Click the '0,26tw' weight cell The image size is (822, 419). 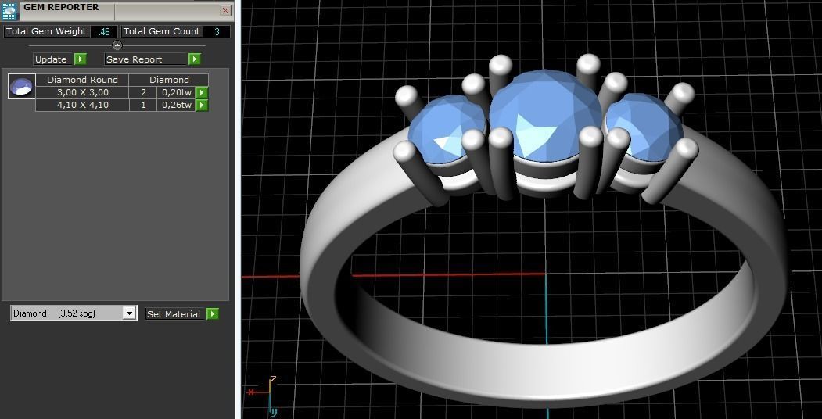coord(176,106)
